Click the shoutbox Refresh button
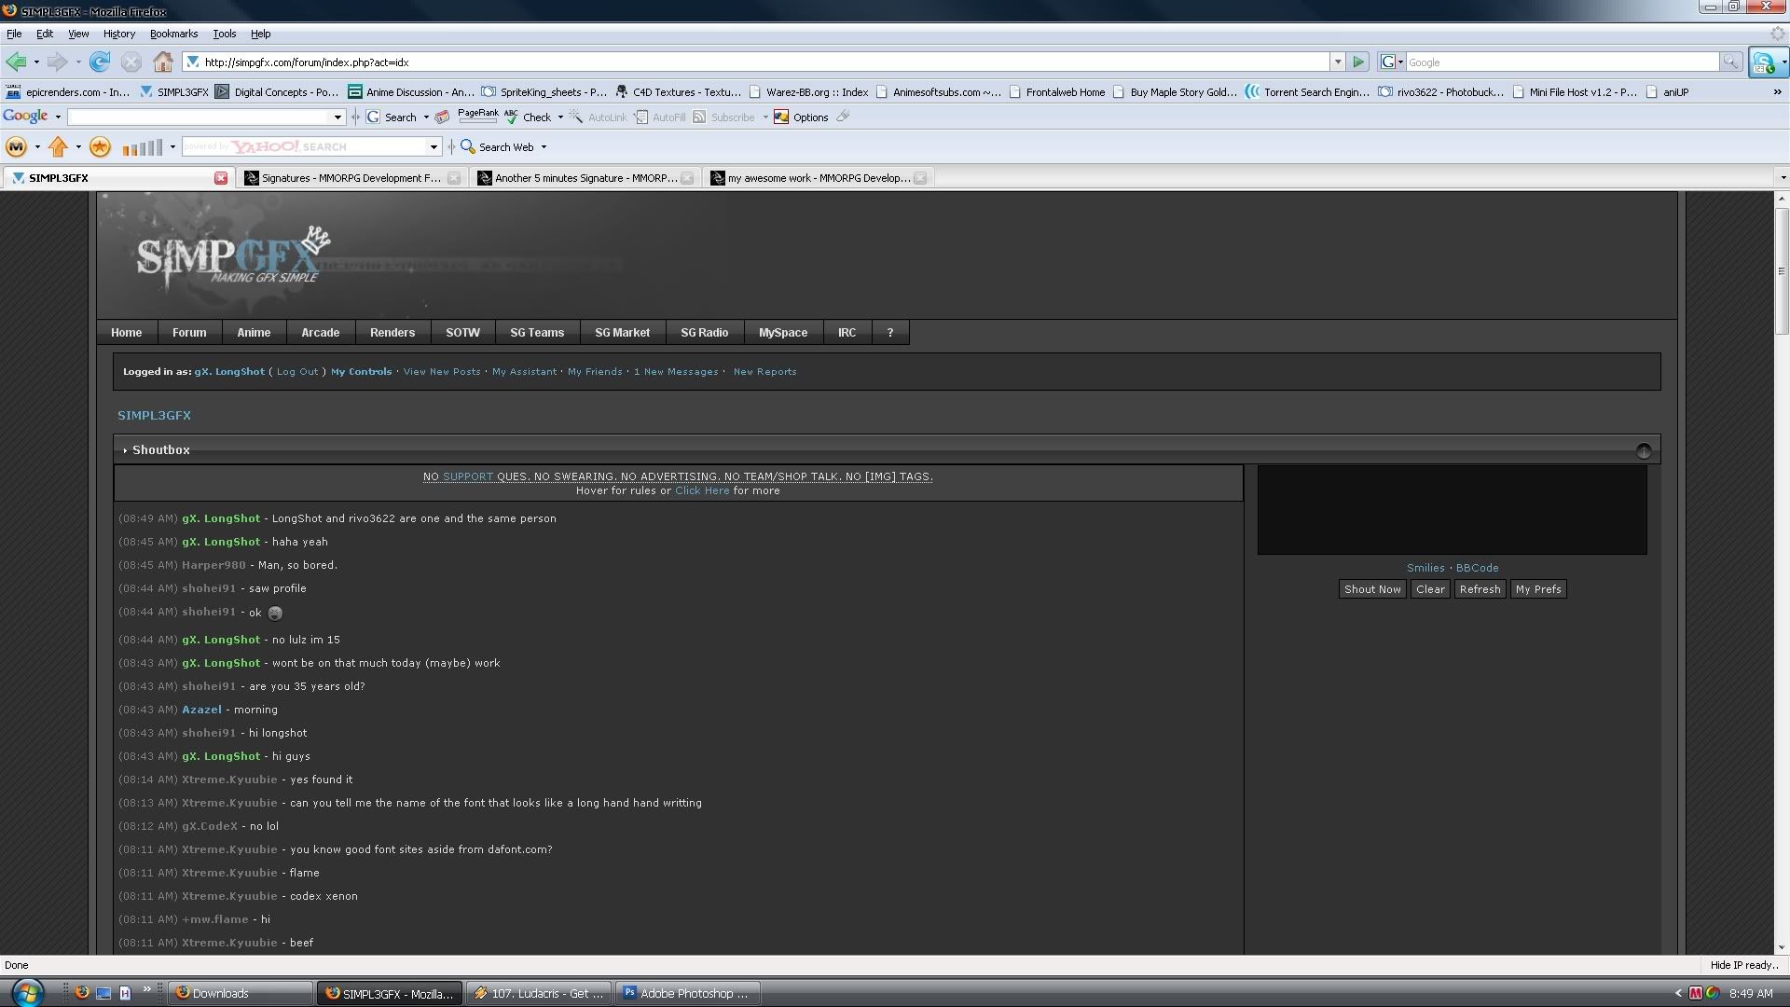This screenshot has height=1007, width=1790. pos(1480,589)
